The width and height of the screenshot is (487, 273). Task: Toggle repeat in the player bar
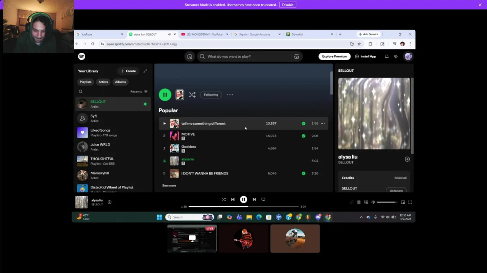263,199
